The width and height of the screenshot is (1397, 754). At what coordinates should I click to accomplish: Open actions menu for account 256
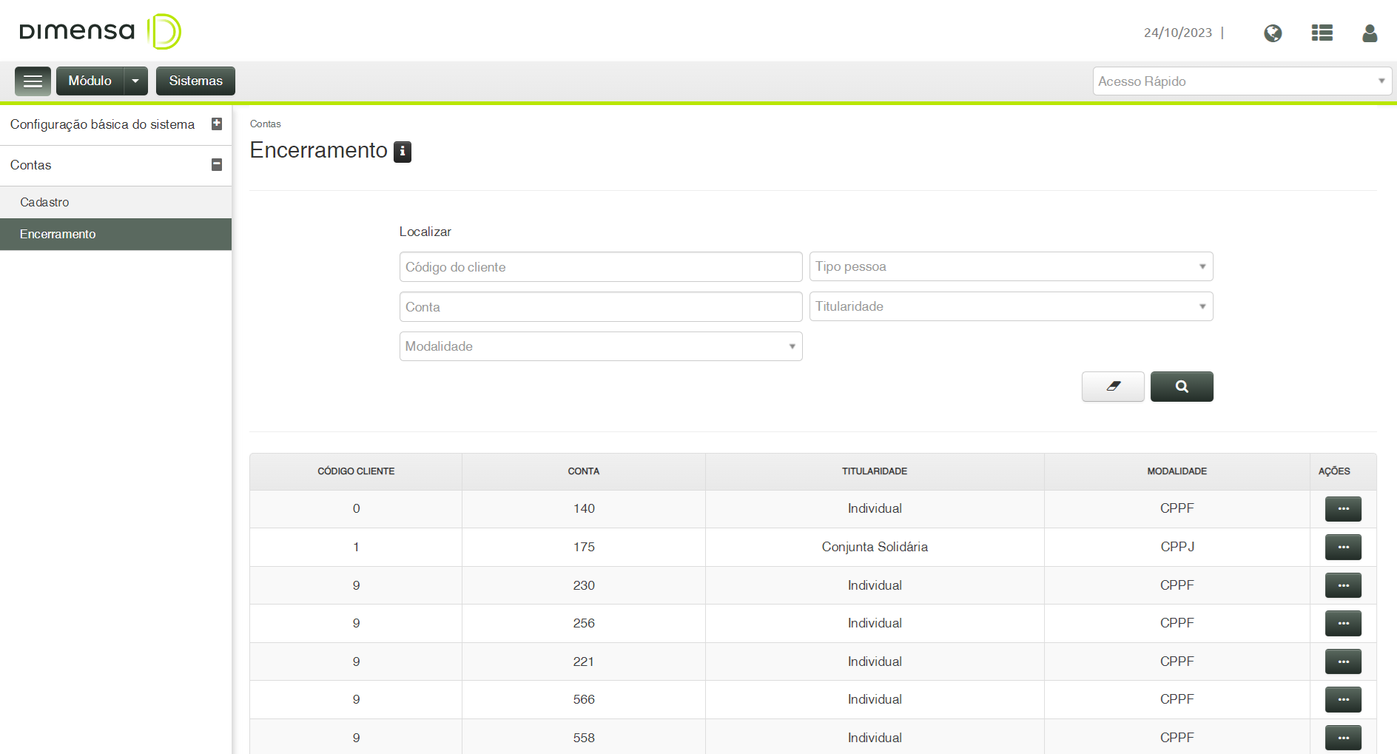pyautogui.click(x=1343, y=624)
